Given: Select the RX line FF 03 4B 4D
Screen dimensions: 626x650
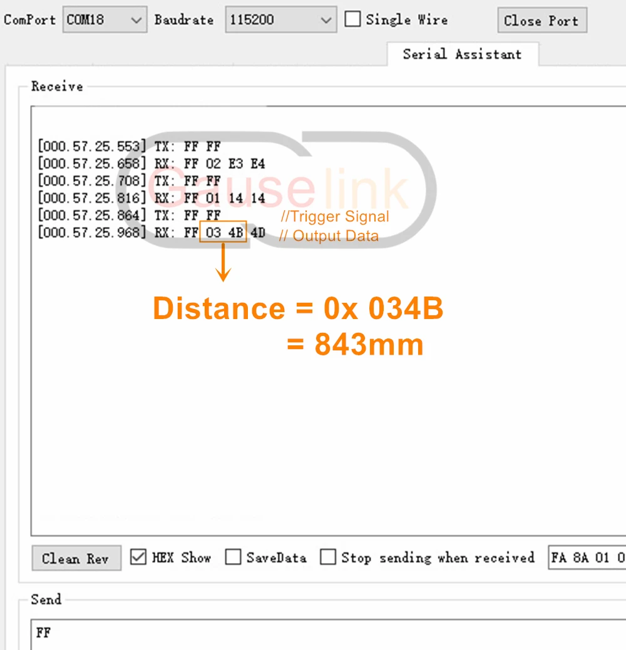Looking at the screenshot, I should pos(151,233).
